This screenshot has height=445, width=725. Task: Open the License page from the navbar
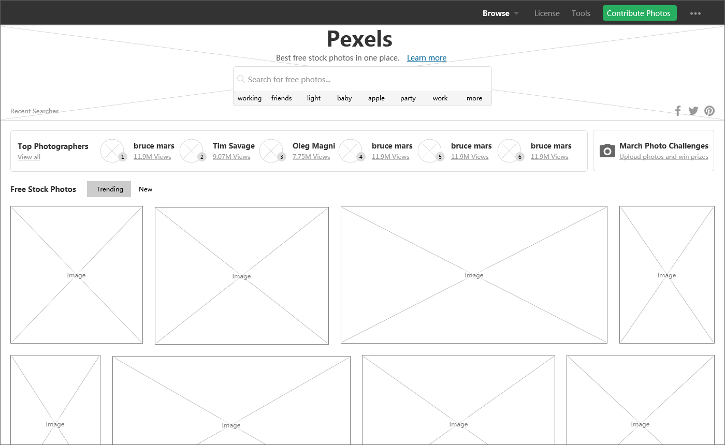pos(547,13)
